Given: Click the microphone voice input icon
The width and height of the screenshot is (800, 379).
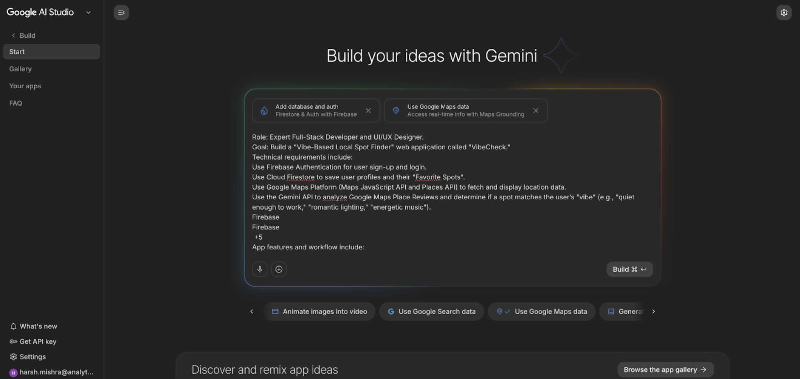Looking at the screenshot, I should 260,269.
